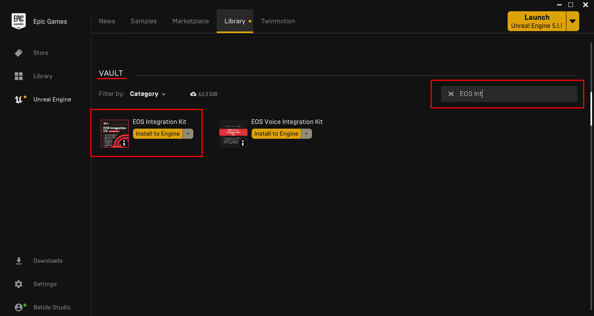
Task: Click the Betide Studio account avatar icon
Action: tap(19, 307)
